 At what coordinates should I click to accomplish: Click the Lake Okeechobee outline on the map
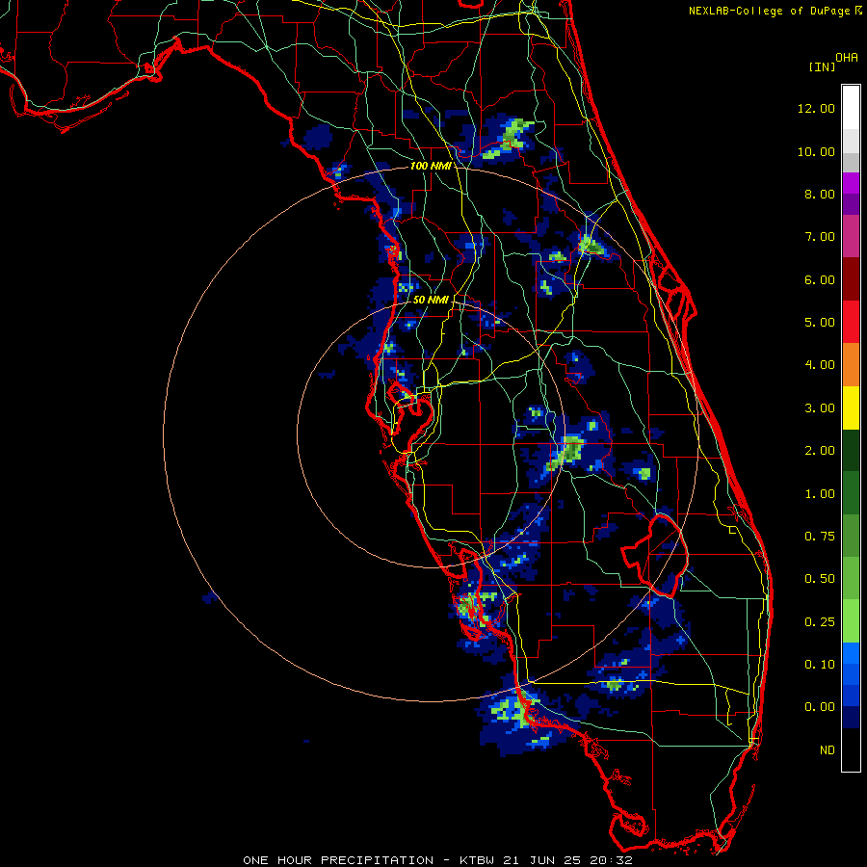click(655, 555)
